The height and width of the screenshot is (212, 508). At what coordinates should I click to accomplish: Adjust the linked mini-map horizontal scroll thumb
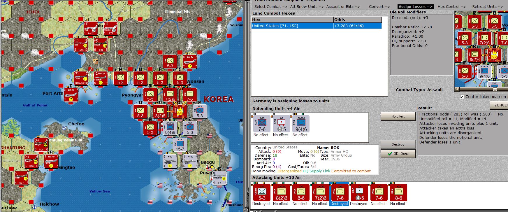495,90
